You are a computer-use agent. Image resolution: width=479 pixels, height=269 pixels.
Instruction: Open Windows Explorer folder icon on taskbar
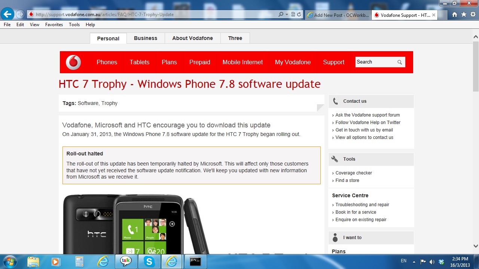pos(33,262)
